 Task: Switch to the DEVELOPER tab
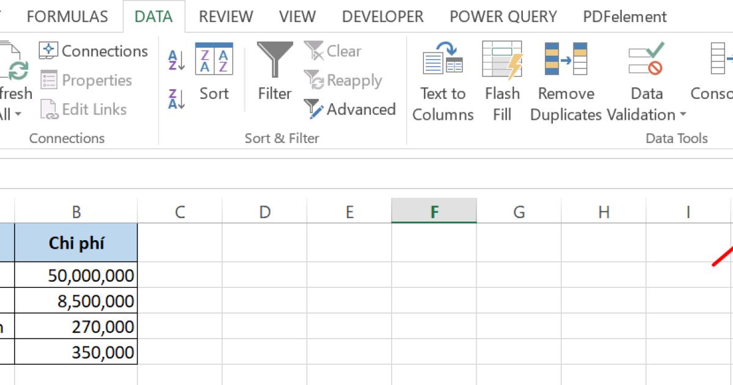[382, 16]
